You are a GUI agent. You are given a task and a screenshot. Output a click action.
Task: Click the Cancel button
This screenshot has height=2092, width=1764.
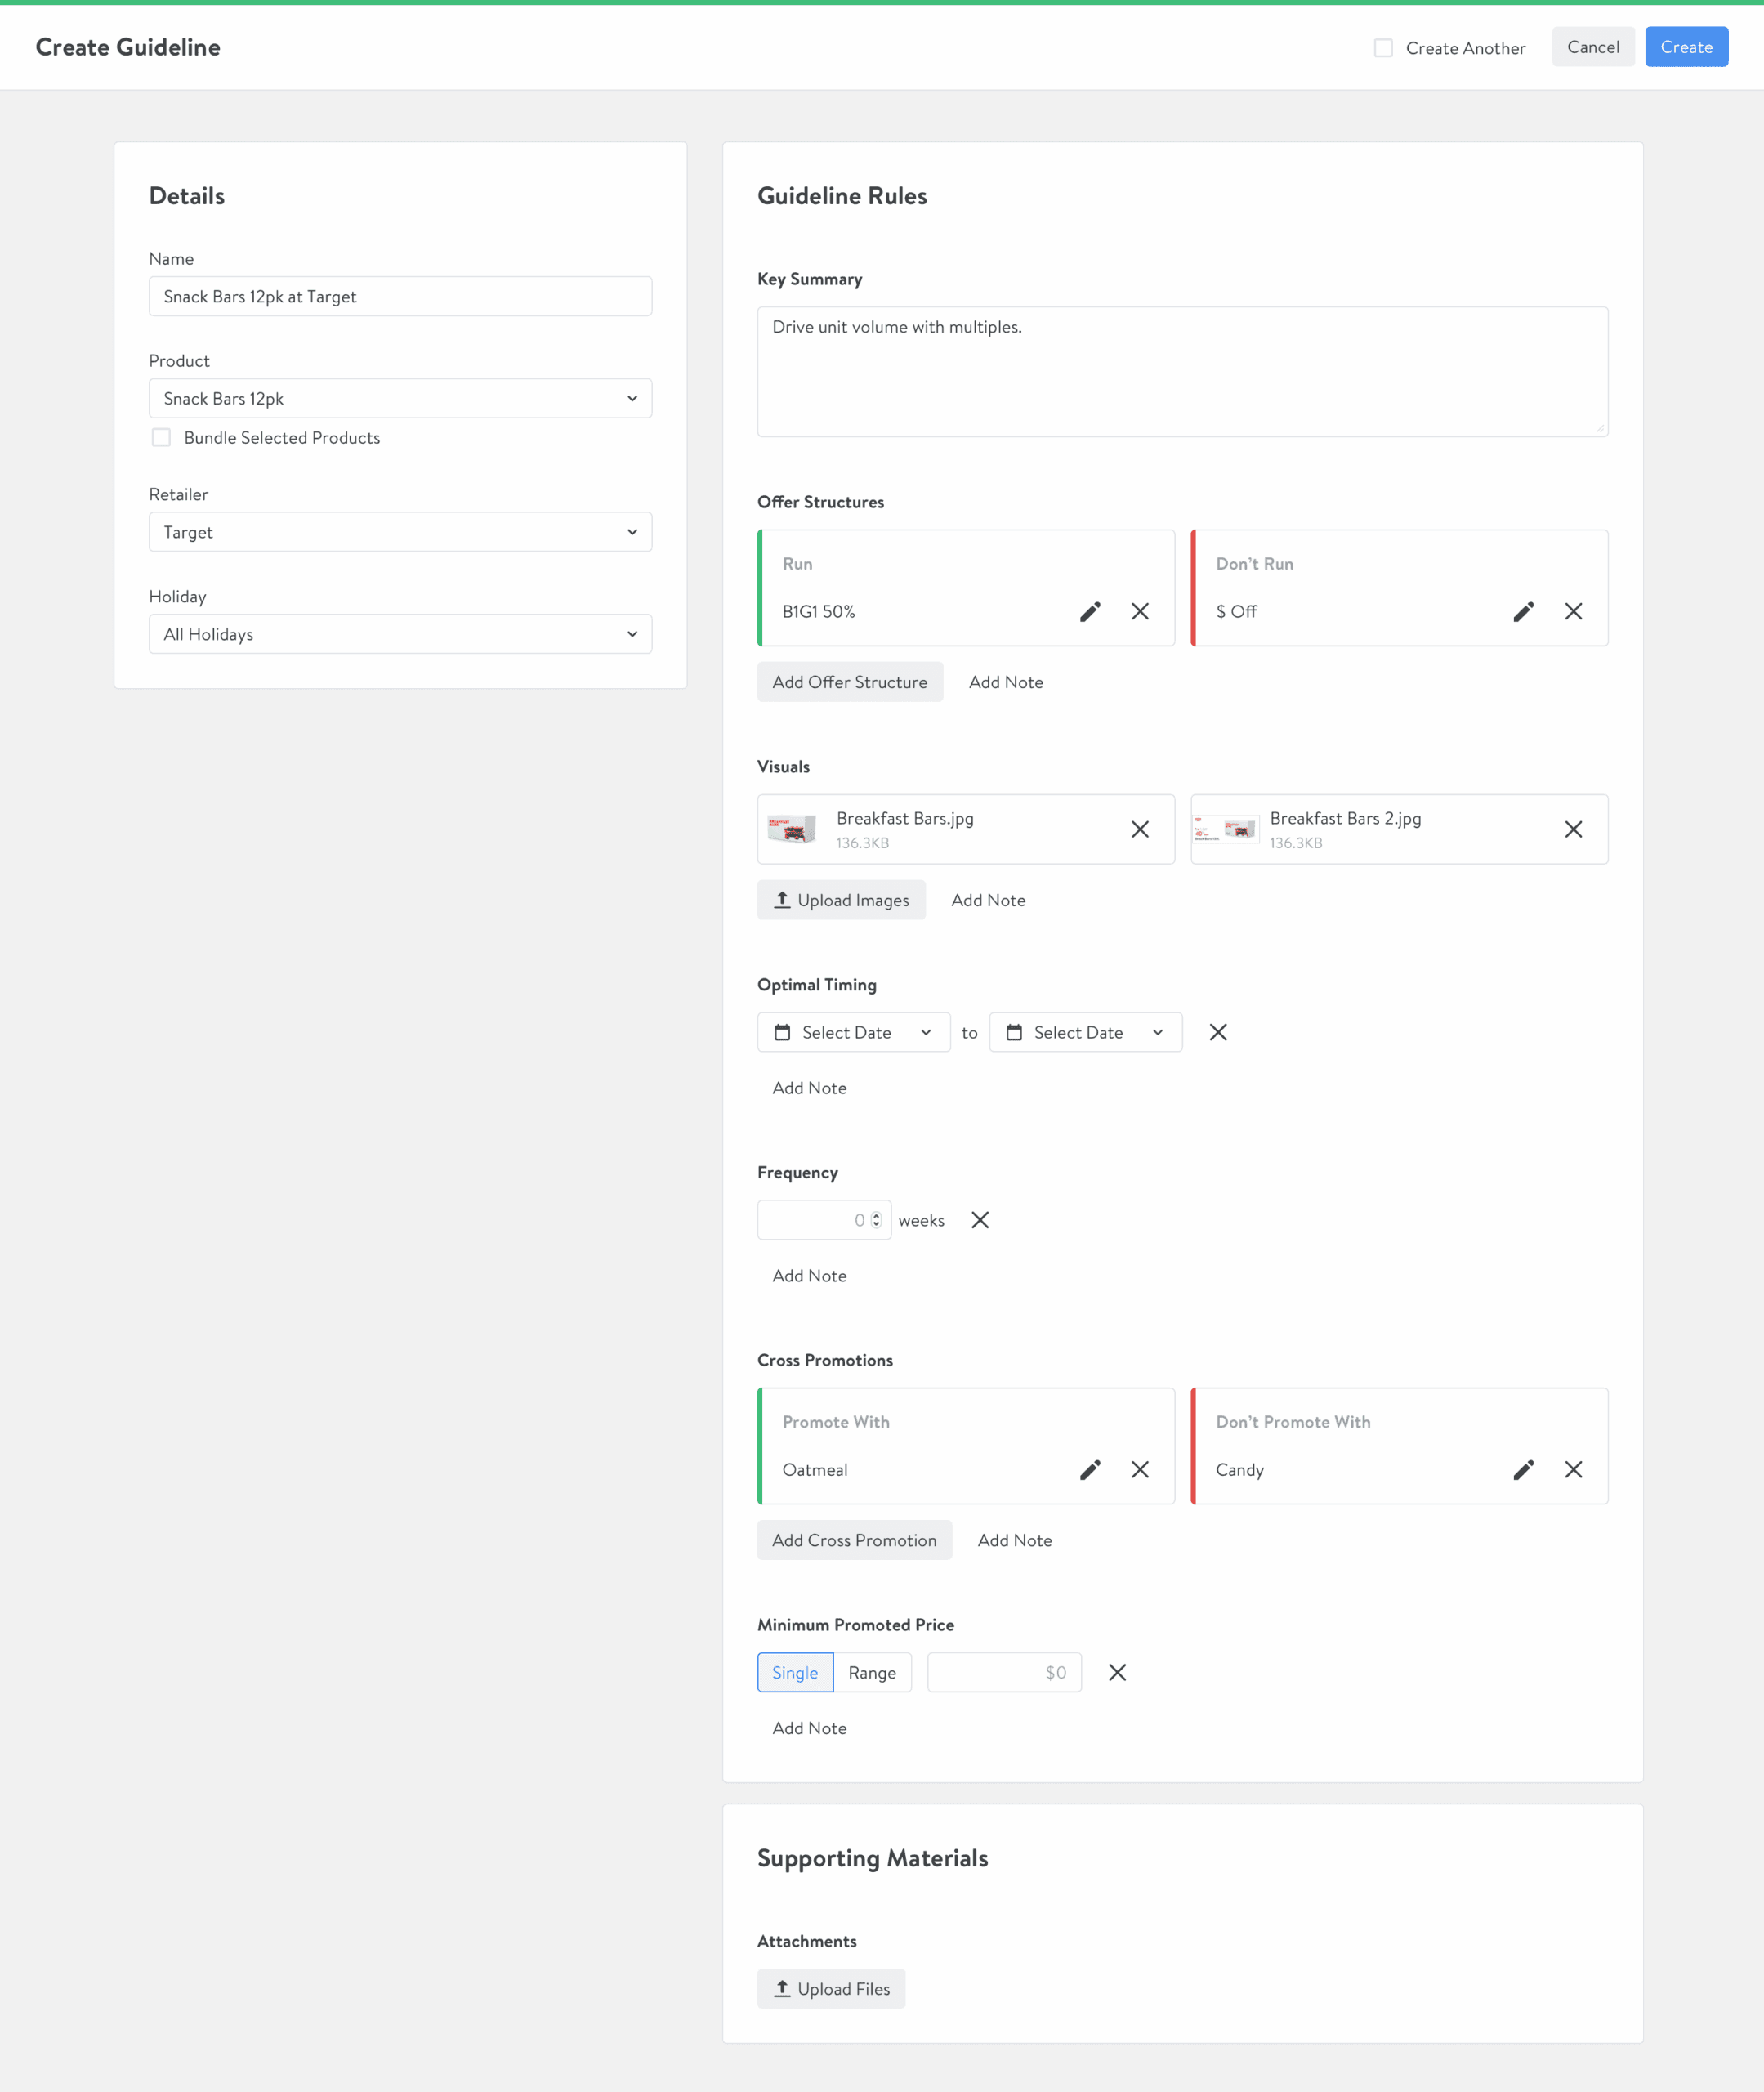[x=1593, y=47]
